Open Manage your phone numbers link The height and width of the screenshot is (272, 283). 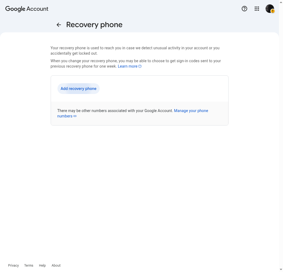(x=133, y=113)
